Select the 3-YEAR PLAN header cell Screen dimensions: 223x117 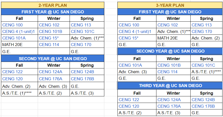click(x=170, y=5)
